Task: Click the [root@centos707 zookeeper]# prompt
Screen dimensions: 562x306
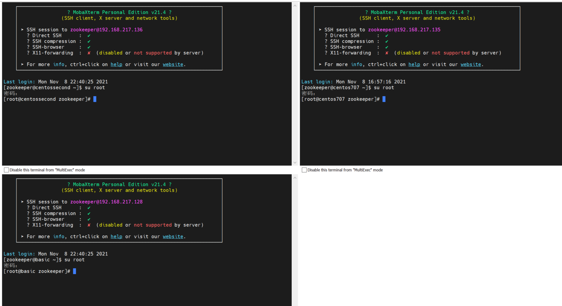Action: pyautogui.click(x=341, y=99)
